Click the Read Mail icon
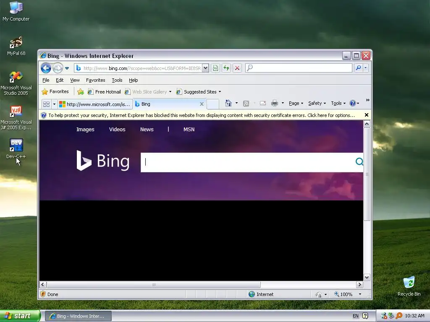The width and height of the screenshot is (430, 322). 263,103
